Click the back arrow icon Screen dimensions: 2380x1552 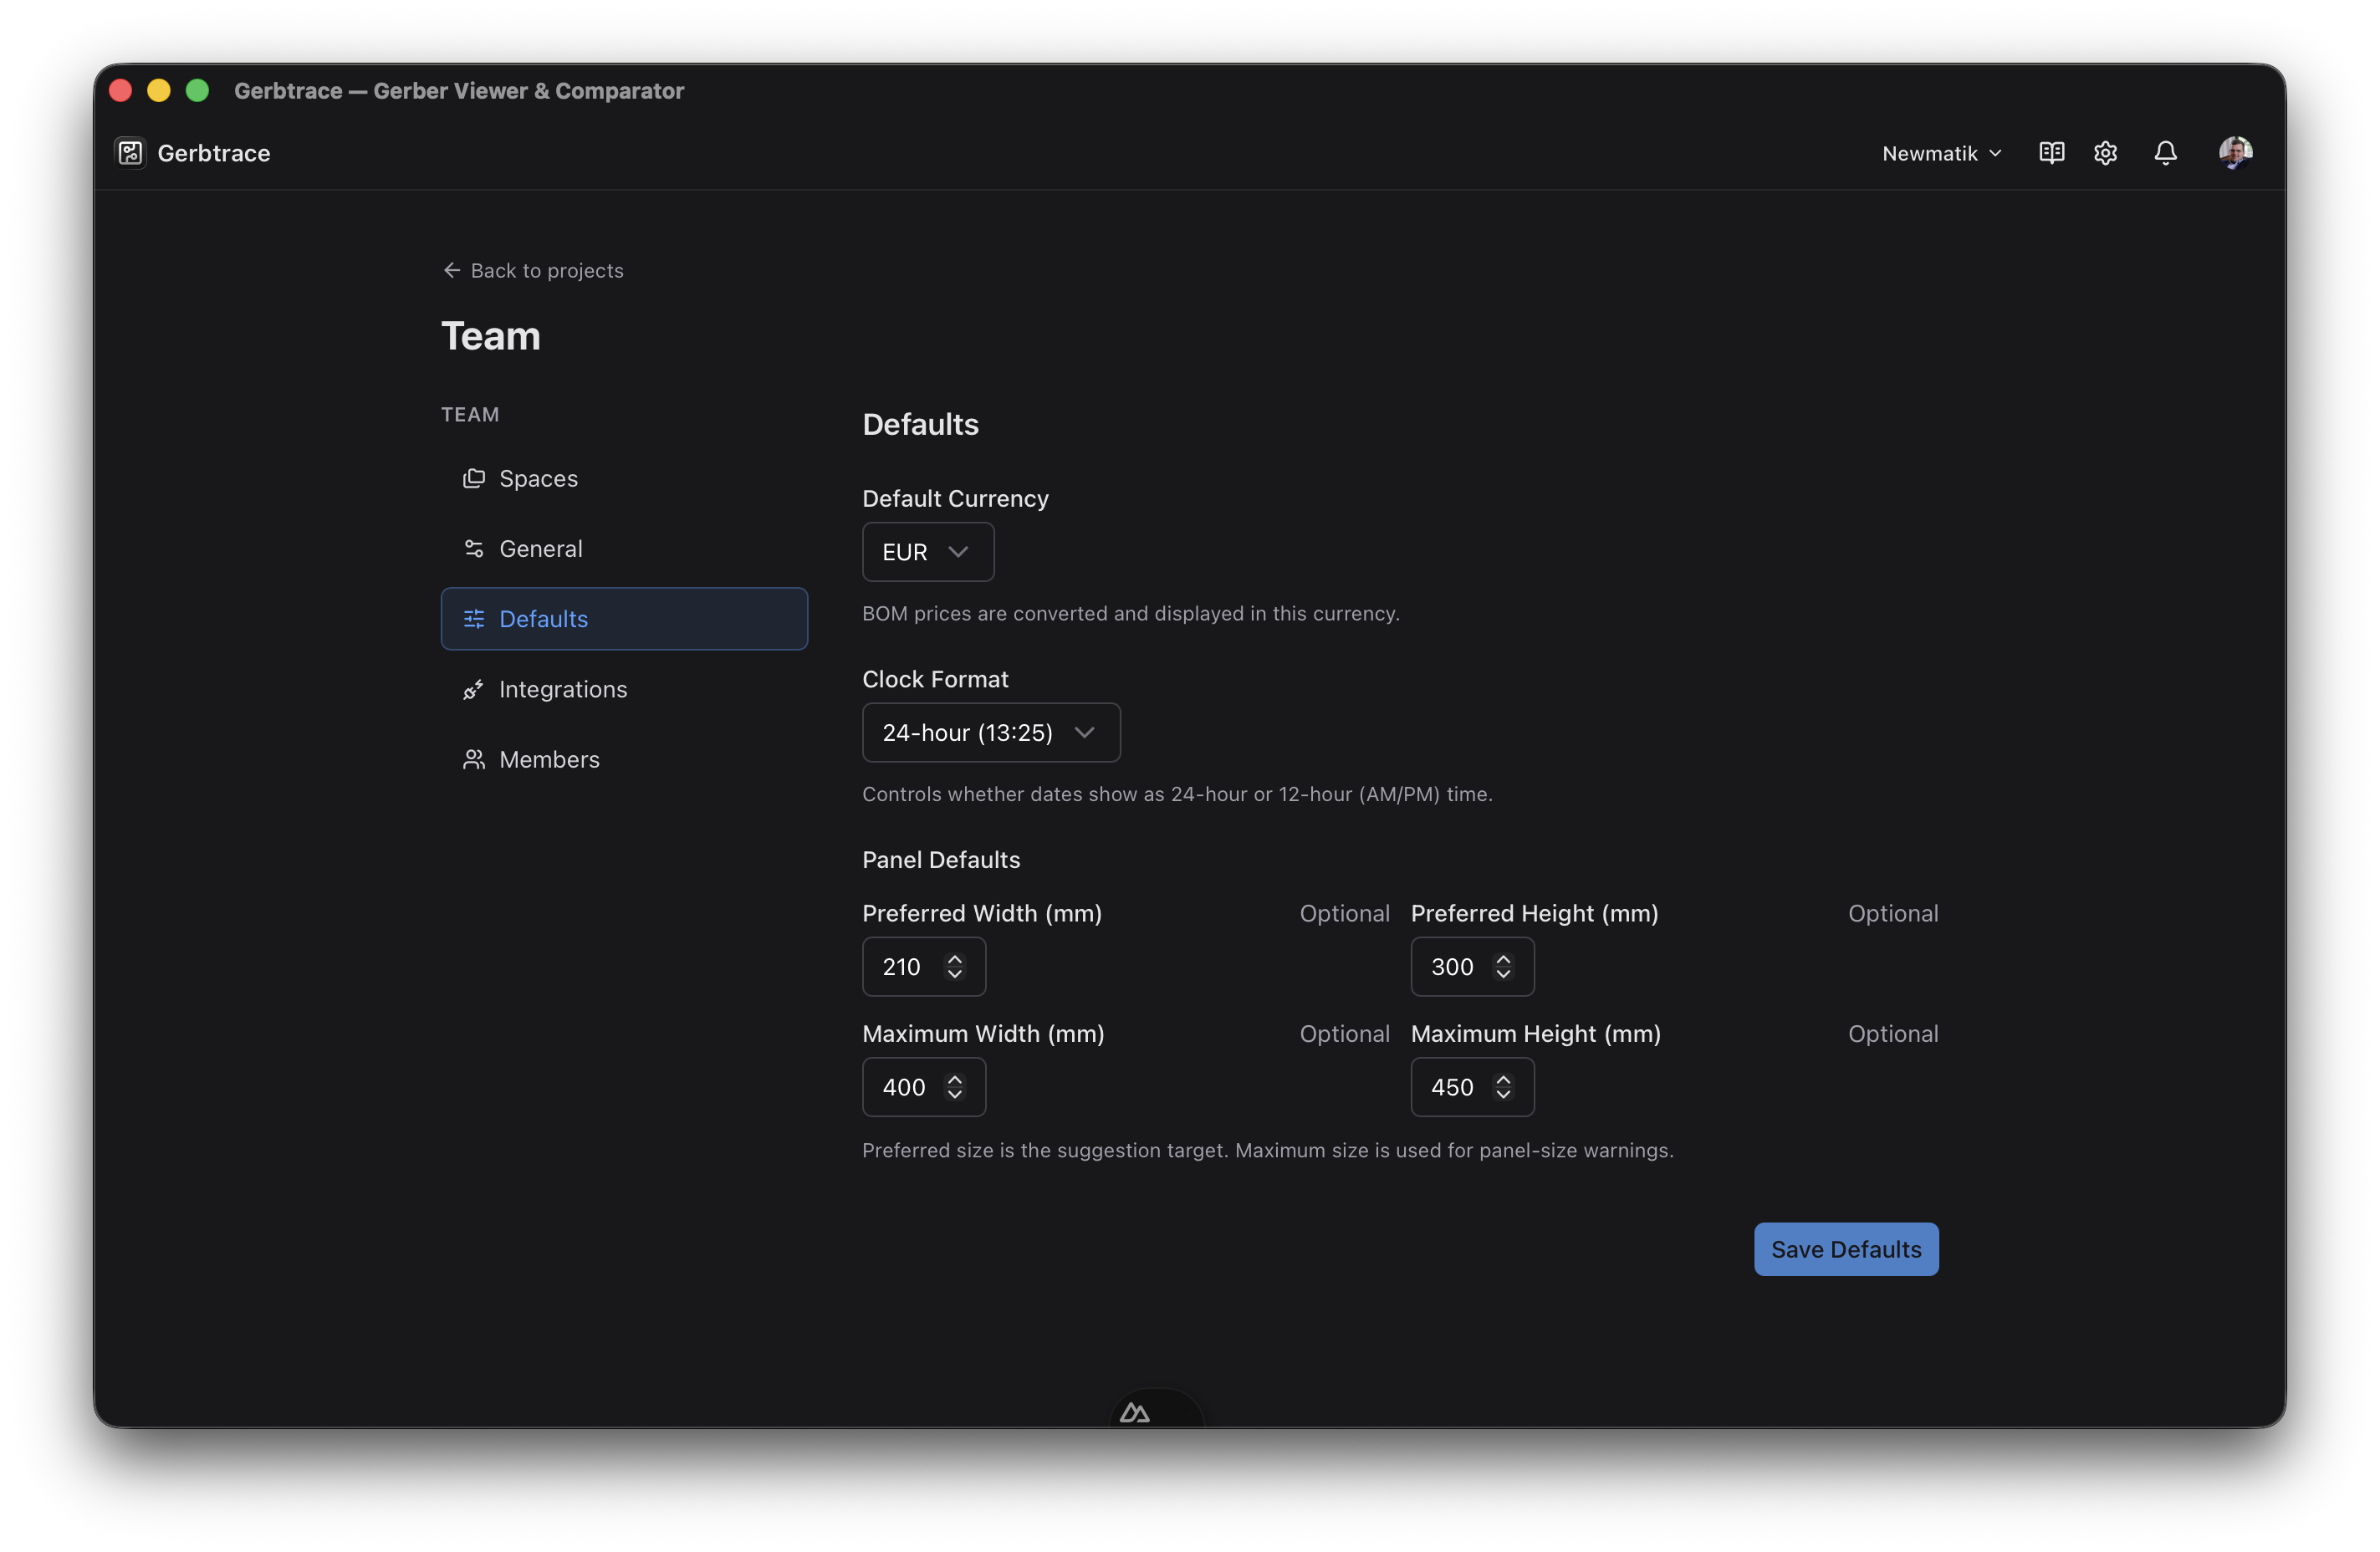(452, 271)
